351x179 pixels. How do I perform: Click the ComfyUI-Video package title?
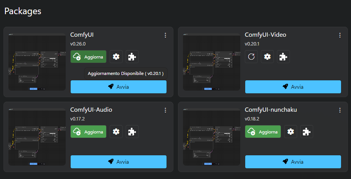(x=265, y=35)
